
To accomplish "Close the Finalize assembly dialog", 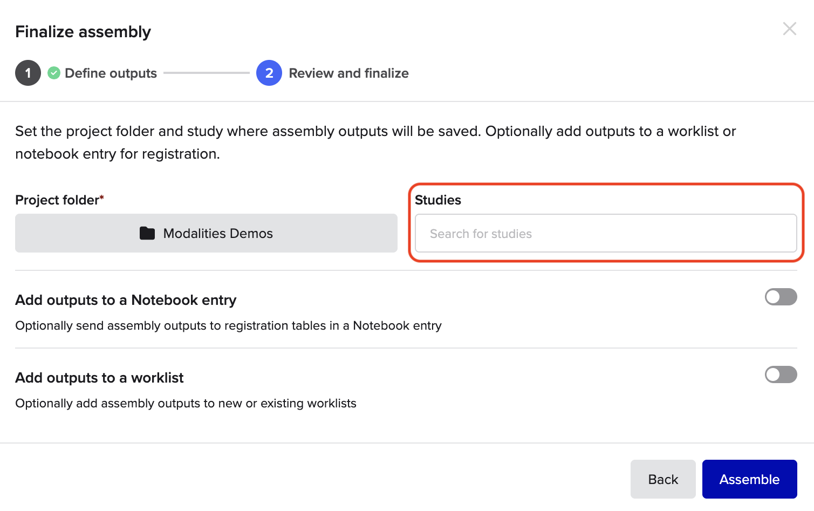I will 789,29.
